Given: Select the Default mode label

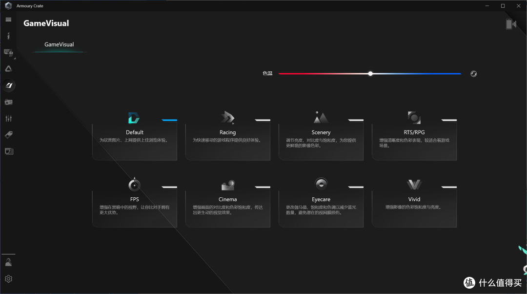Looking at the screenshot, I should (x=135, y=132).
